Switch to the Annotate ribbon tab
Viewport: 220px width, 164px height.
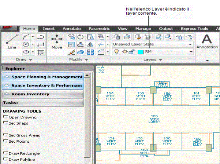[x=72, y=29]
